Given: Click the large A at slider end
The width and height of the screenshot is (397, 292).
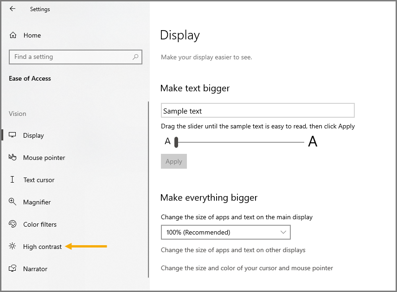Looking at the screenshot, I should pos(313,142).
